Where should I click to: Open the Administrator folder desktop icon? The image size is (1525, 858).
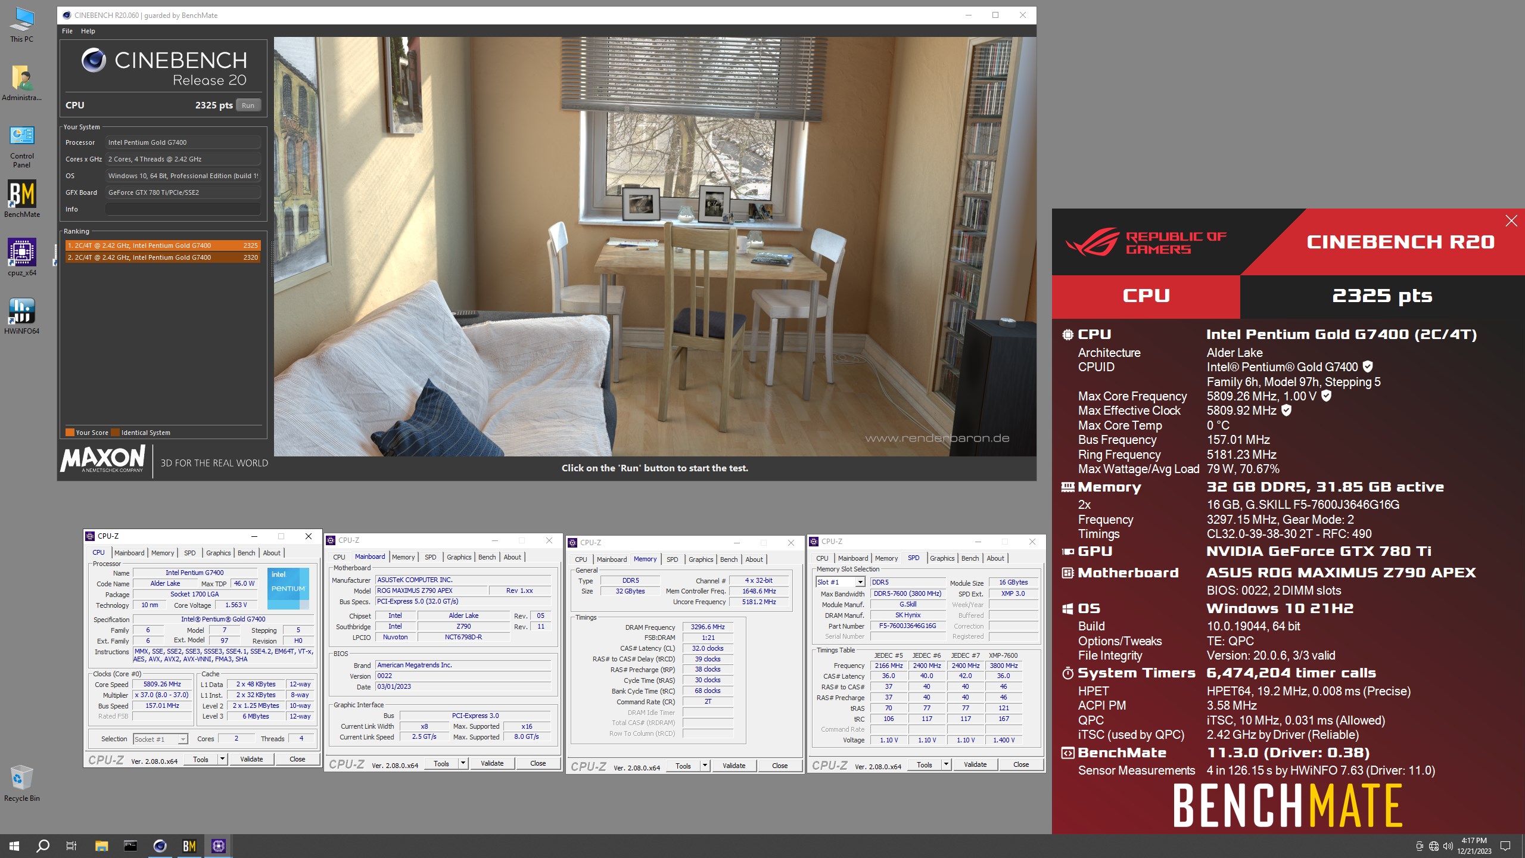22,82
